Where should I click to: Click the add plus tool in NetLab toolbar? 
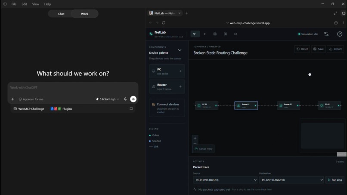204,34
